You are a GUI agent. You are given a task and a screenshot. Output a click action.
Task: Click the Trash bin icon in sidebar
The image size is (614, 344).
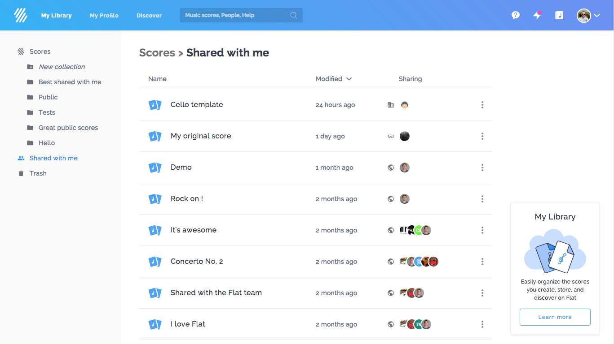[x=21, y=173]
